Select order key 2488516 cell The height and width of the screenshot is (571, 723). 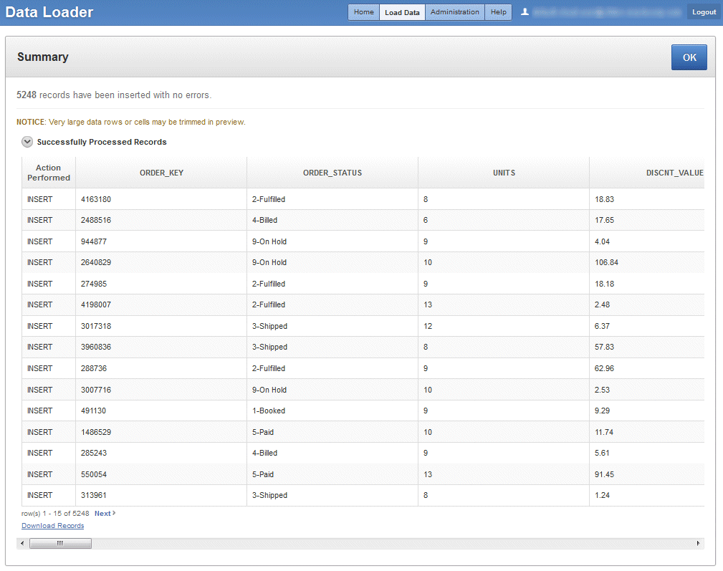(161, 220)
